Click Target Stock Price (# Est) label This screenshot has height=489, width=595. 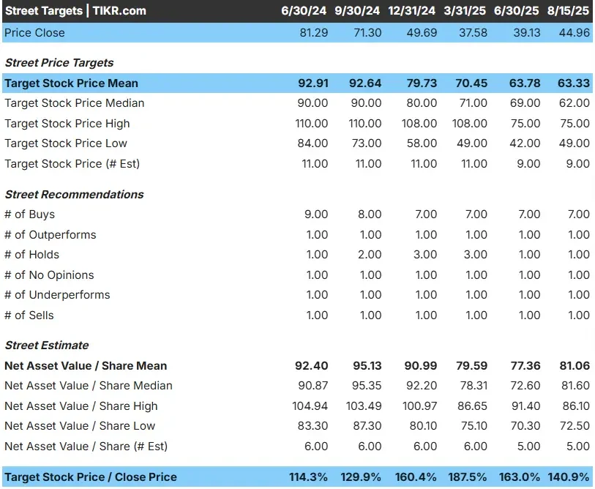[72, 164]
